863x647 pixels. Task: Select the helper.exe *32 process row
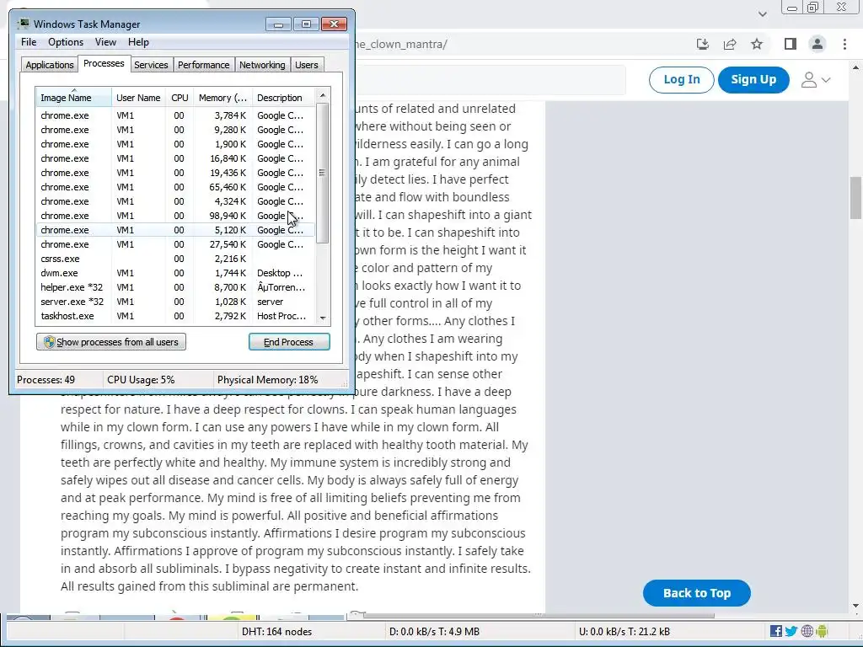click(x=175, y=287)
